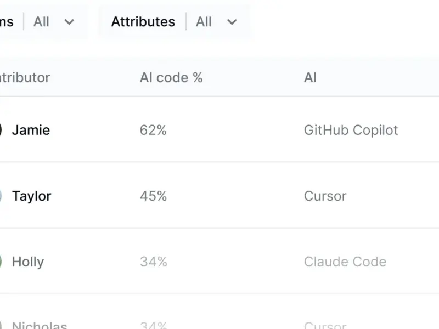Expand the chevron next to Attributes All
439x329 pixels.
[x=232, y=22]
